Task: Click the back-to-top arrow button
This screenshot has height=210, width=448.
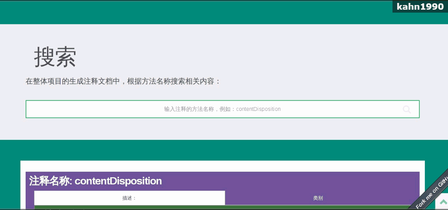Action: coord(443,202)
